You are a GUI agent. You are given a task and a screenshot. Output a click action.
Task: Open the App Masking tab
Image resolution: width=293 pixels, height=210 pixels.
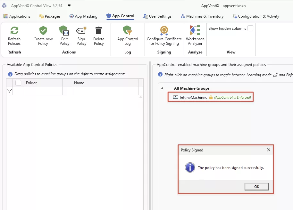point(83,16)
